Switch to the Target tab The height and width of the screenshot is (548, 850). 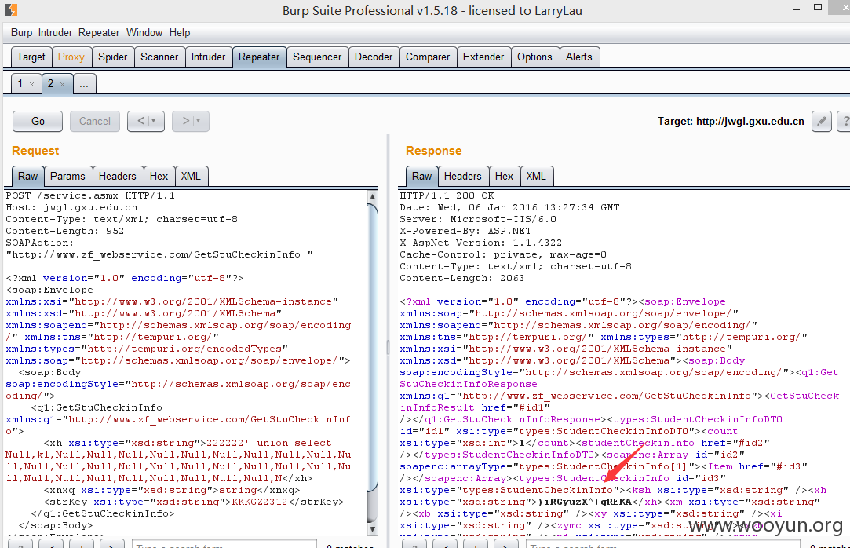(31, 57)
